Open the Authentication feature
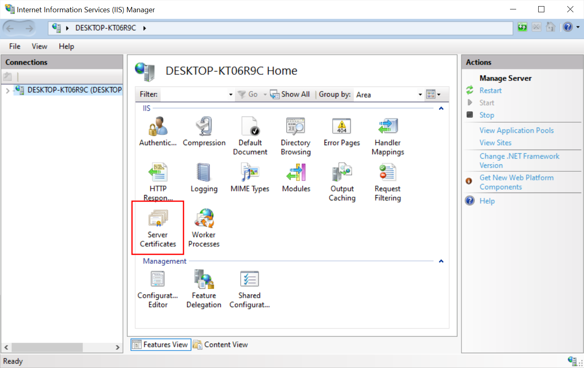584x368 pixels. point(158,132)
